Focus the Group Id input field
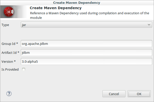This screenshot has width=154, height=102. pyautogui.click(x=86, y=44)
